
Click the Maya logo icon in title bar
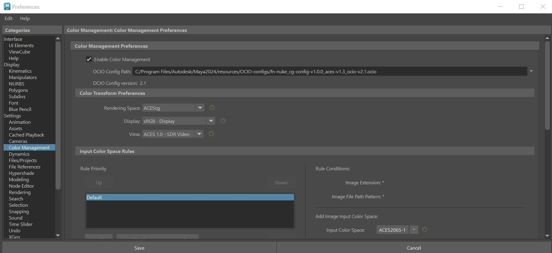point(7,6)
